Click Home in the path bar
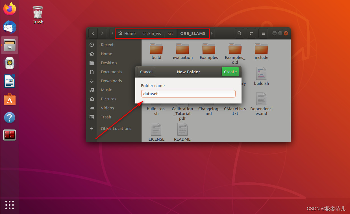The image size is (350, 214). (x=127, y=33)
